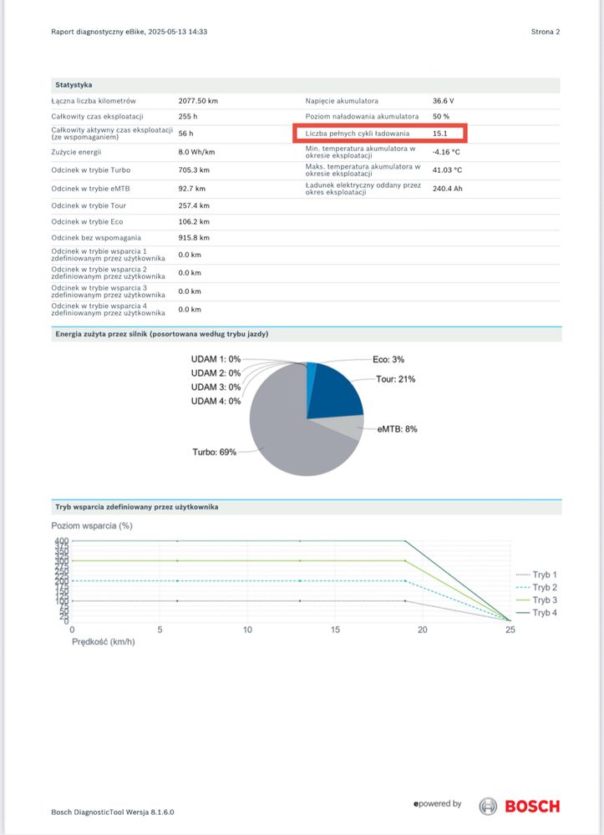This screenshot has height=835, width=604.
Task: Click the 'epowered by' footer text
Action: point(437,803)
